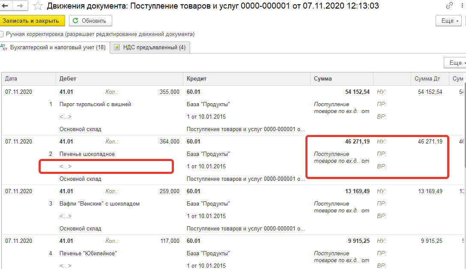Open the top Еще dropdown menu
This screenshot has height=269, width=466.
click(448, 21)
